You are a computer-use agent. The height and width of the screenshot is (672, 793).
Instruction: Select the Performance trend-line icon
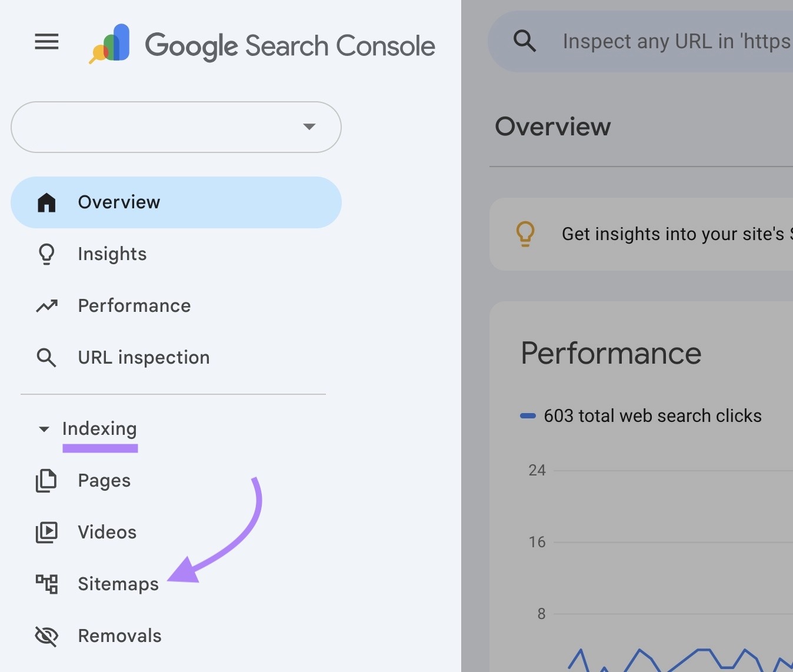click(46, 305)
